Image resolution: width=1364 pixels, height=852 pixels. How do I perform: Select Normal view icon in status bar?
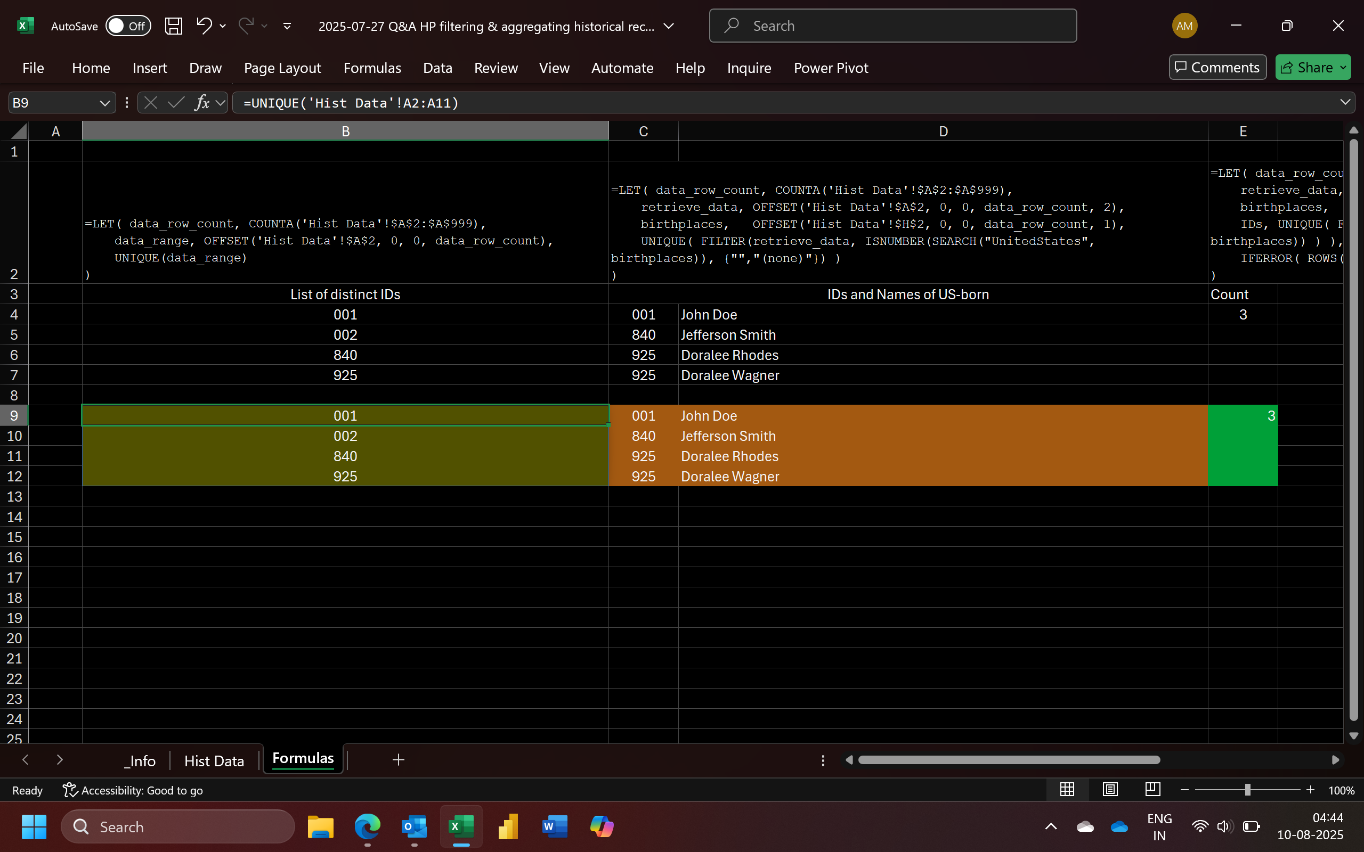click(1066, 790)
